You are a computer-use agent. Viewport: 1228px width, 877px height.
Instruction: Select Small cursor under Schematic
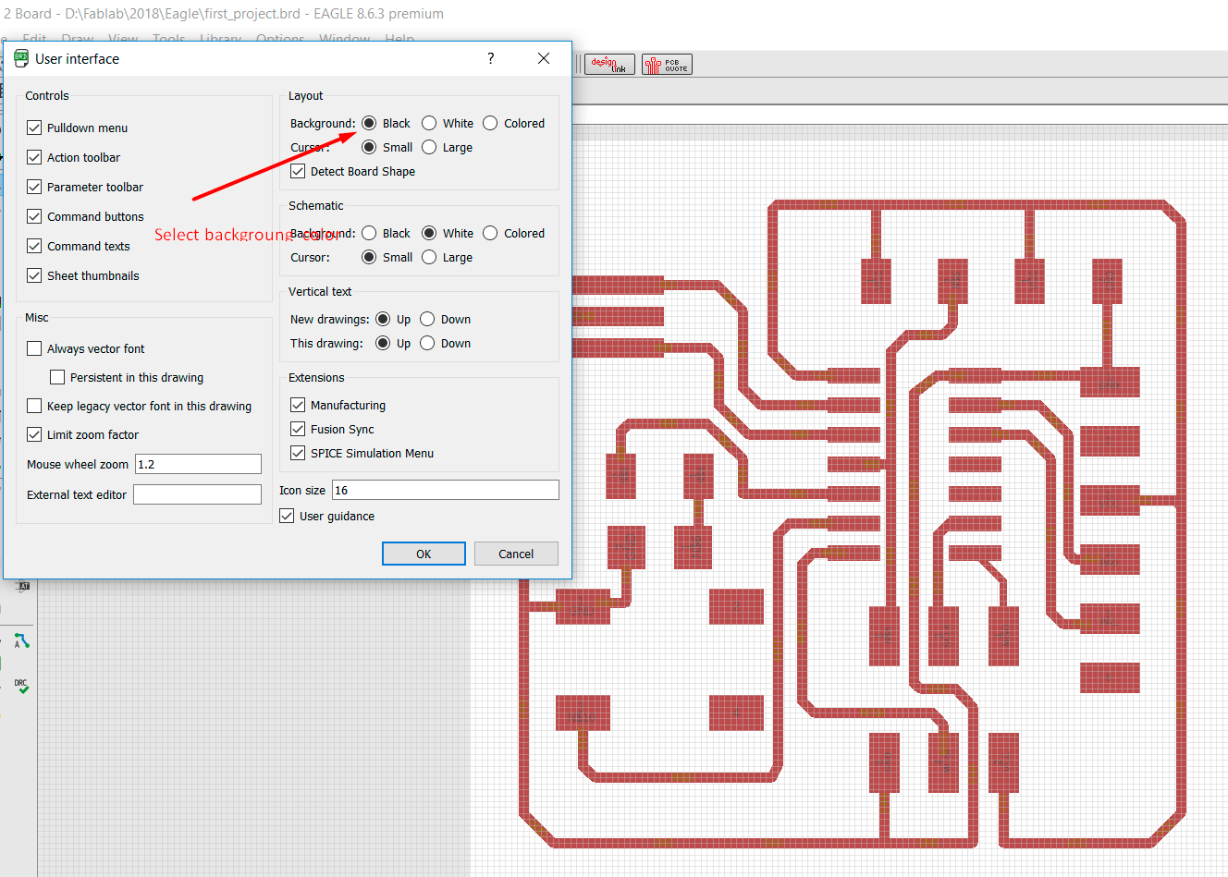pyautogui.click(x=369, y=257)
